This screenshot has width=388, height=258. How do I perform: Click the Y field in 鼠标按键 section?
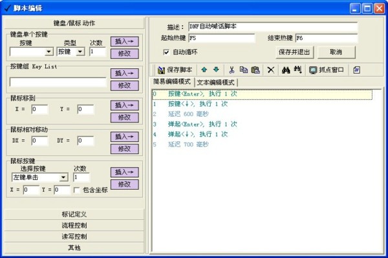pyautogui.click(x=62, y=190)
